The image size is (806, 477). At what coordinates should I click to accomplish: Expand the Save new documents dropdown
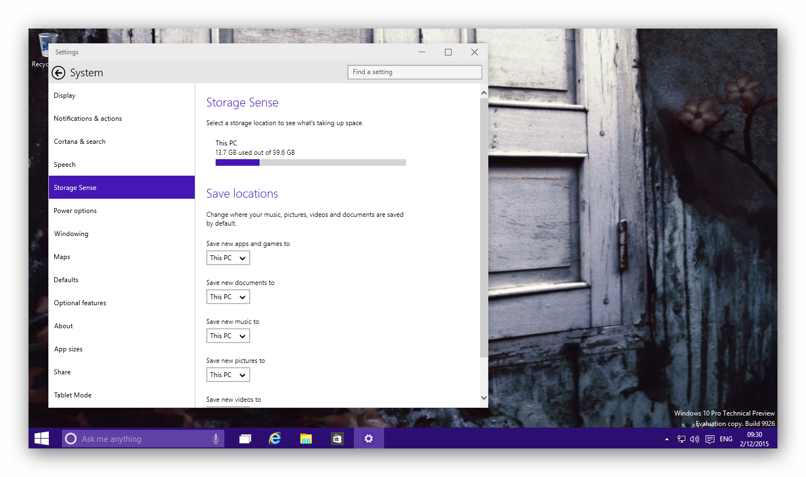click(x=228, y=297)
